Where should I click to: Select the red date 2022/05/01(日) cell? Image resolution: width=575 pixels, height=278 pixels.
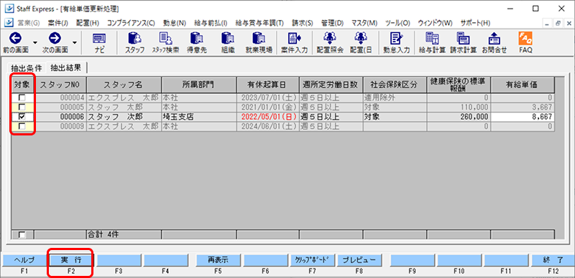pyautogui.click(x=268, y=117)
